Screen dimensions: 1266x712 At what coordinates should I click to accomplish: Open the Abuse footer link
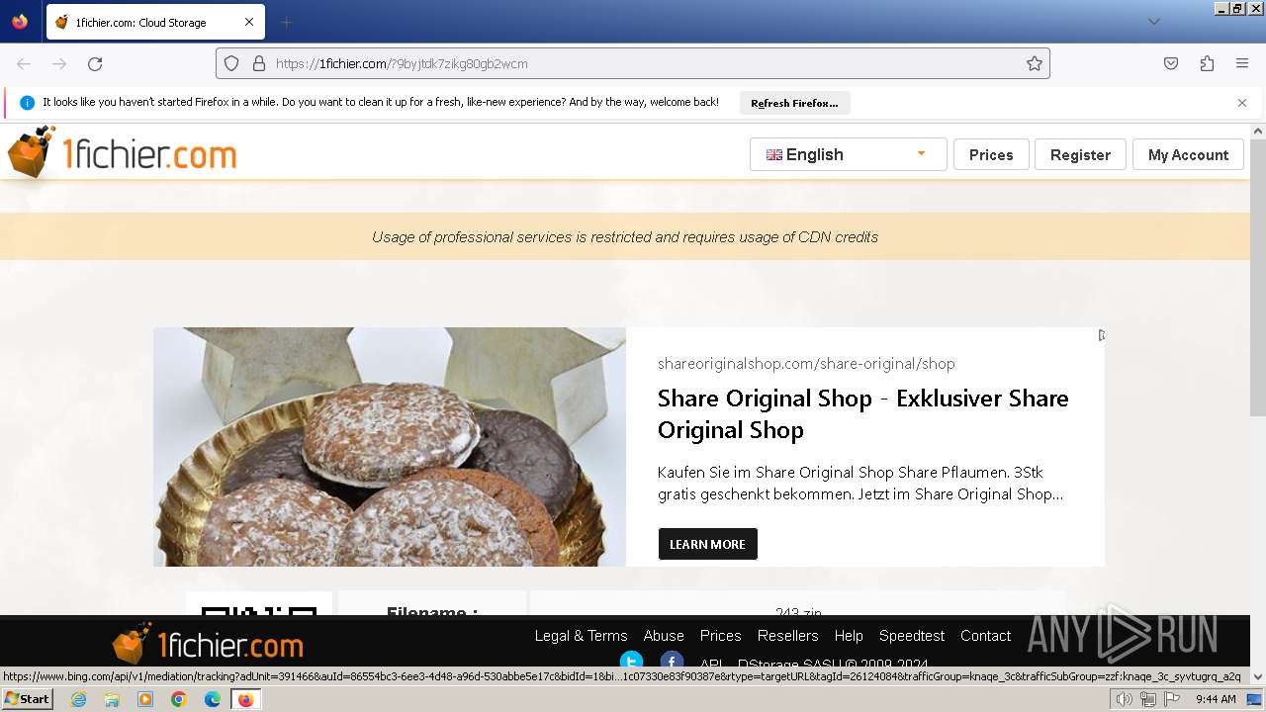coord(664,636)
